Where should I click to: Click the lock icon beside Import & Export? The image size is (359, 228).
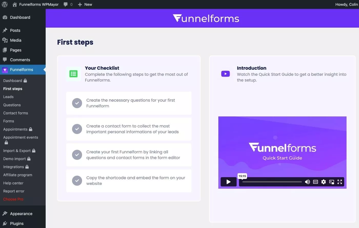[34, 150]
